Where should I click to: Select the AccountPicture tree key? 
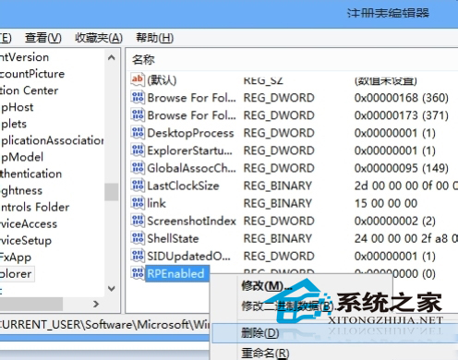coord(32,74)
